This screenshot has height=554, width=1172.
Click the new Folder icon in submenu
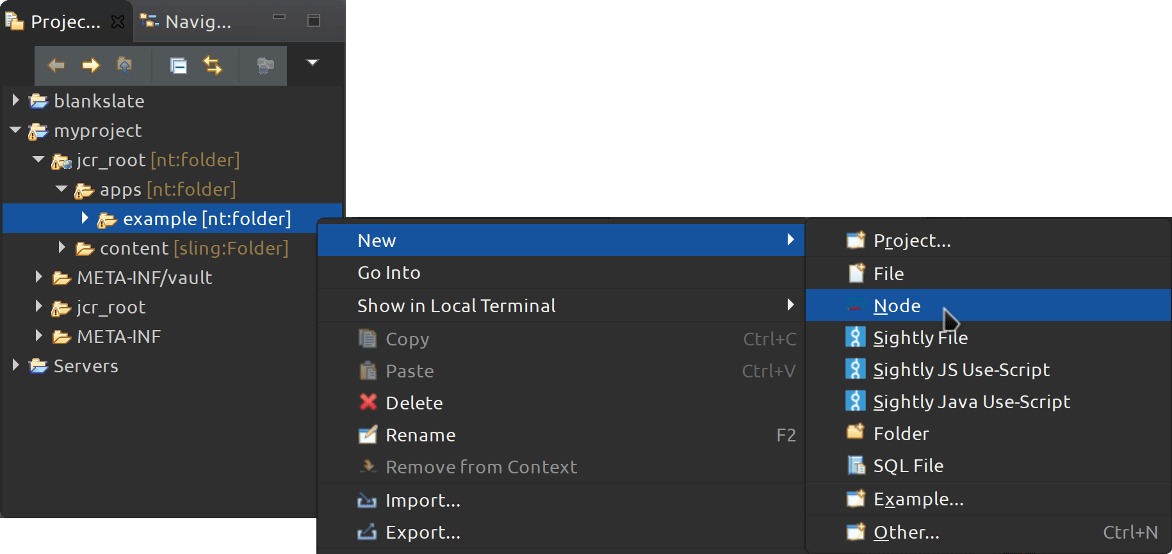pos(856,432)
